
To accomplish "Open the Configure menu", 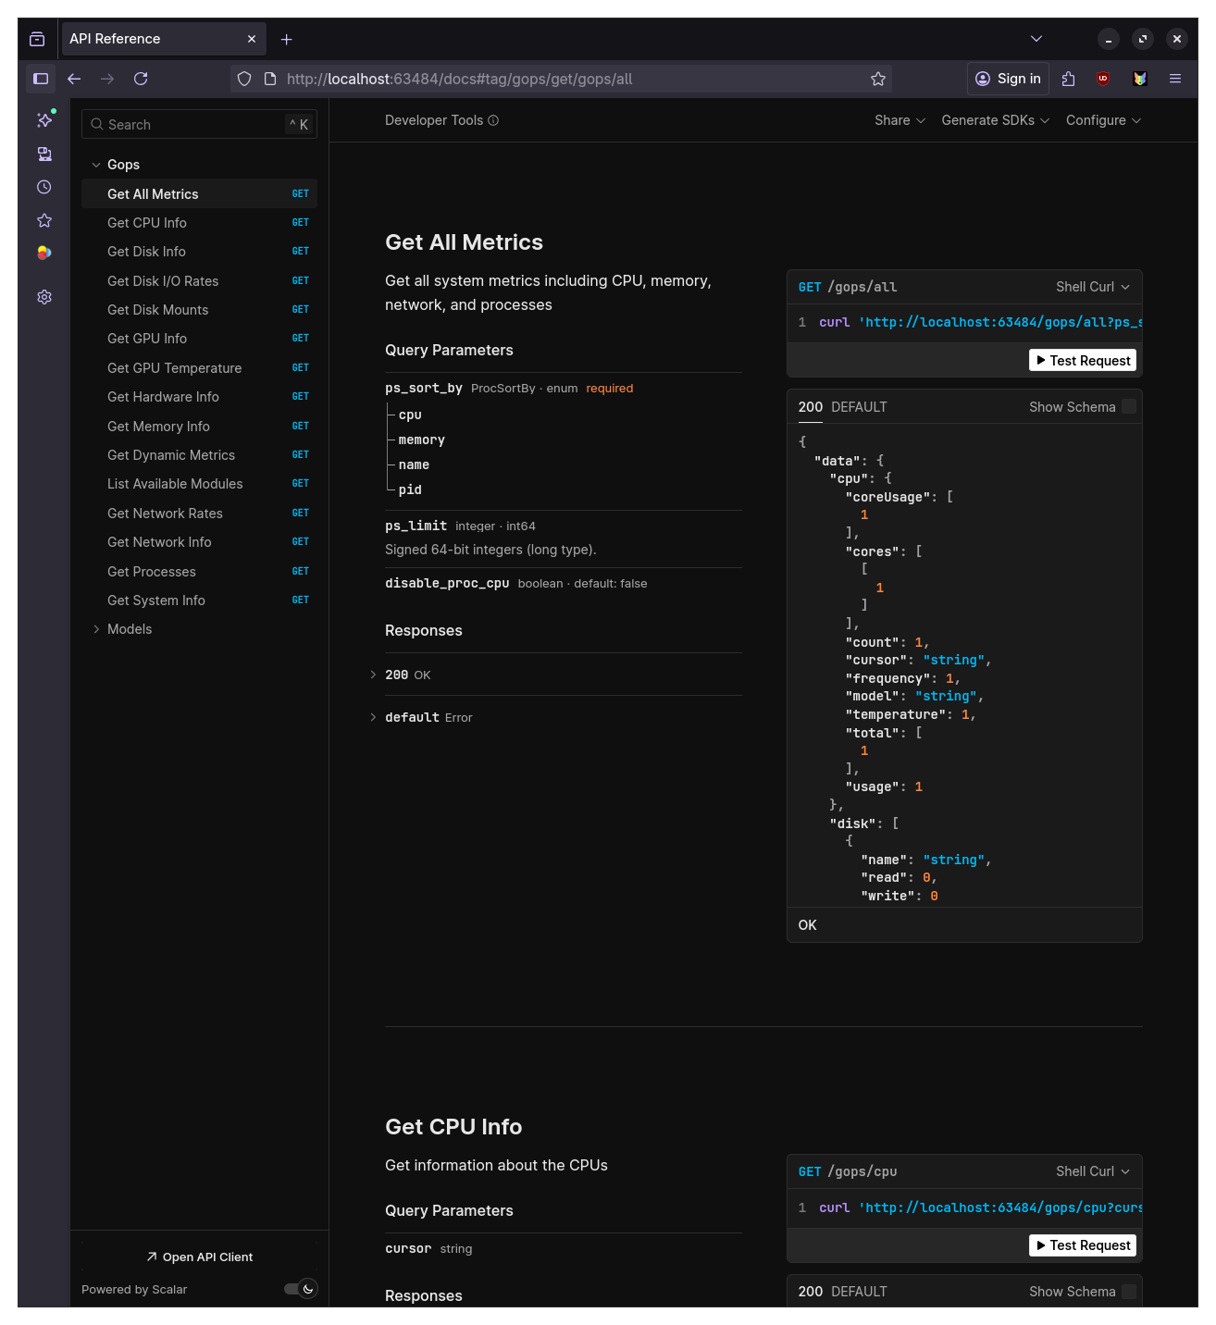I will point(1102,120).
